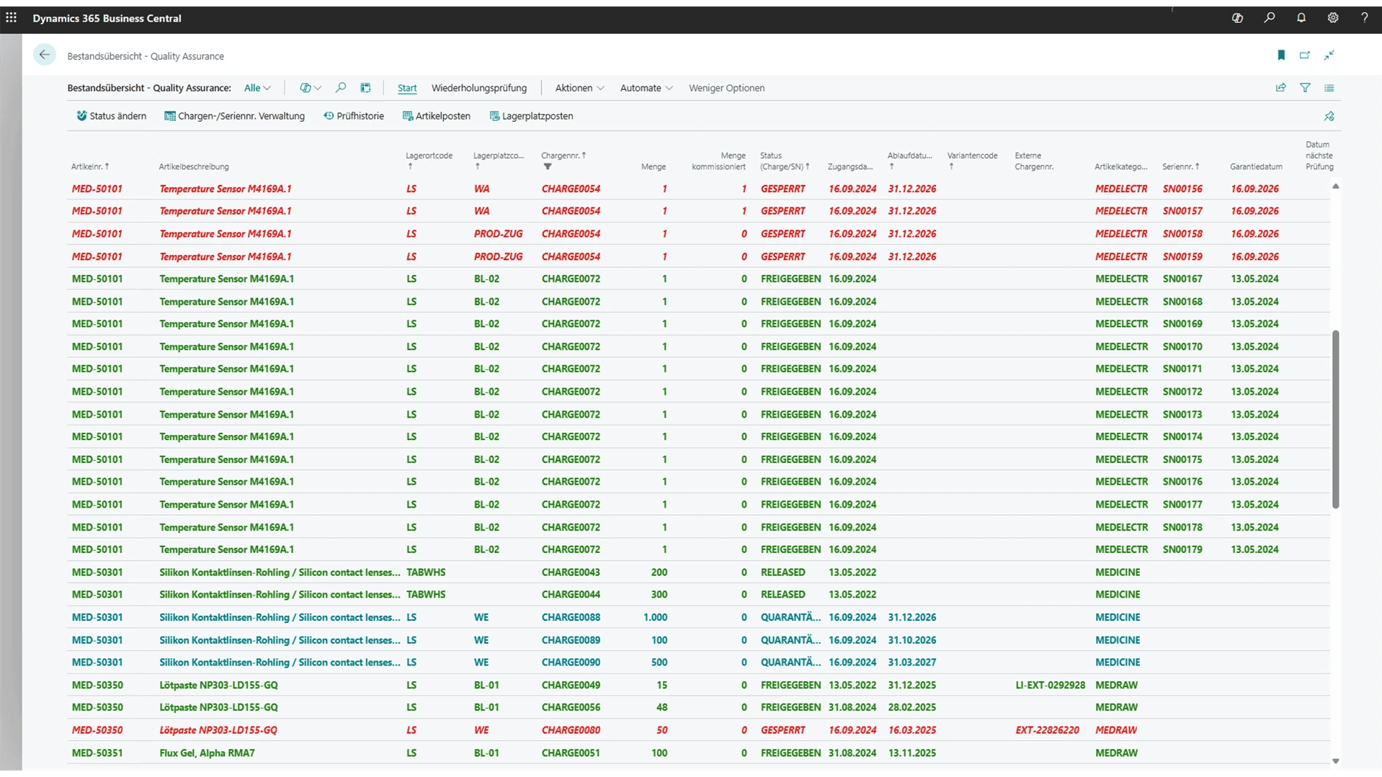The image size is (1382, 777).
Task: Toggle the filter pane funnel icon
Action: click(x=1305, y=88)
